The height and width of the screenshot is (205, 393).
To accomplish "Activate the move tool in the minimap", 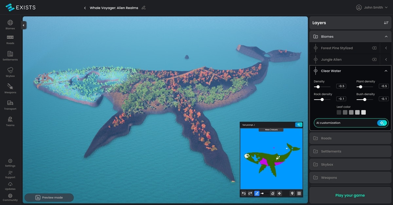I will pos(279,194).
